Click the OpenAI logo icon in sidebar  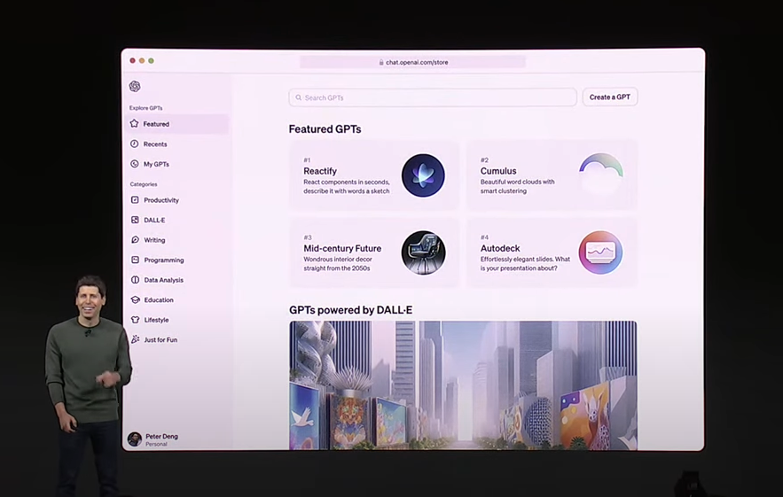[135, 87]
